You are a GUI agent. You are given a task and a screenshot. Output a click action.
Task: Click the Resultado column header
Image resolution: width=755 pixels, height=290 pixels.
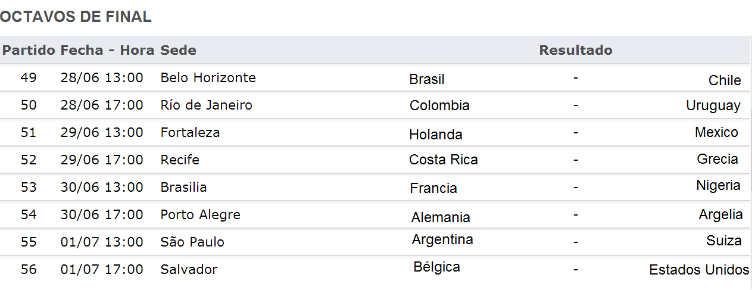click(x=576, y=50)
